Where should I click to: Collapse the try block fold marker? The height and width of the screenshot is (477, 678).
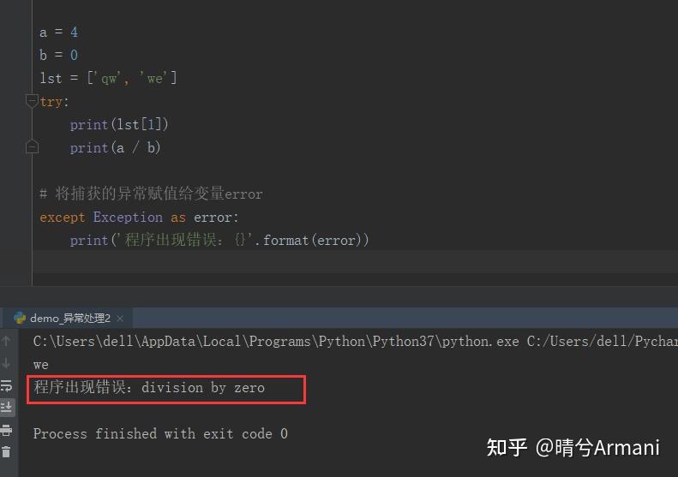[x=32, y=101]
